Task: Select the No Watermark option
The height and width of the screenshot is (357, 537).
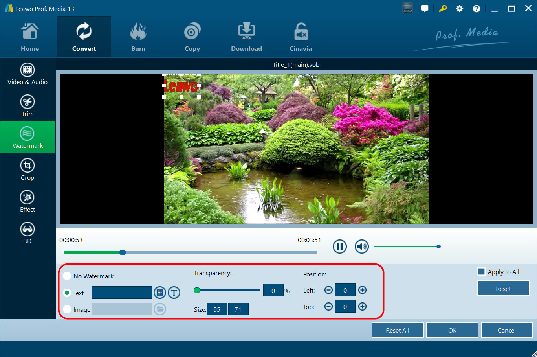Action: pyautogui.click(x=67, y=276)
